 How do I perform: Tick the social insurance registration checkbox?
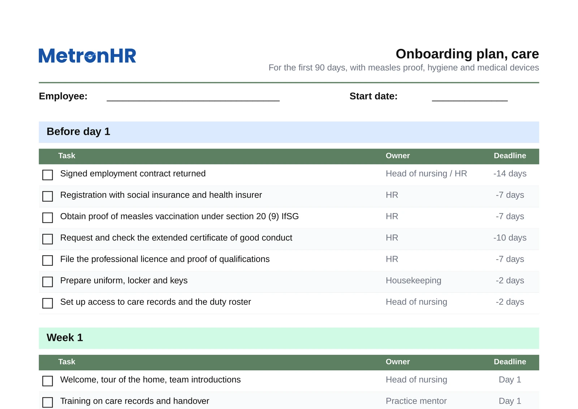[x=48, y=196]
